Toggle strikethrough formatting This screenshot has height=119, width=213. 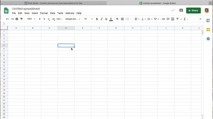coord(106,19)
